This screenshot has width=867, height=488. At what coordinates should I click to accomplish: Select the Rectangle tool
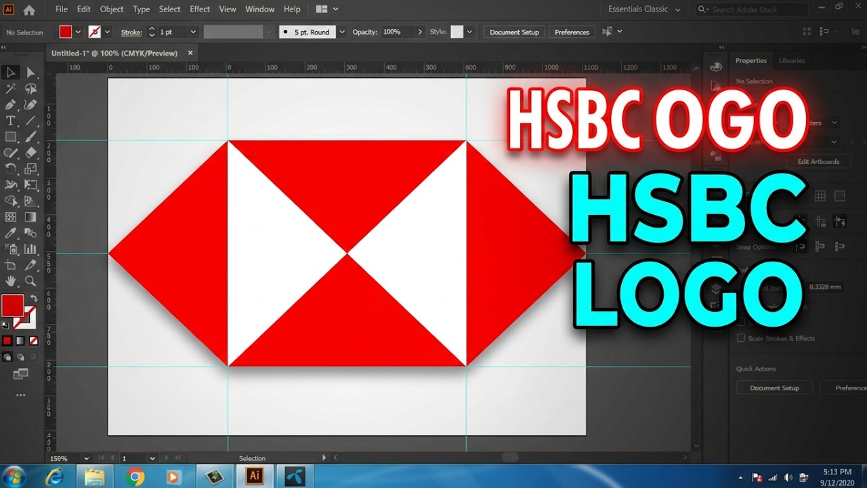point(11,137)
